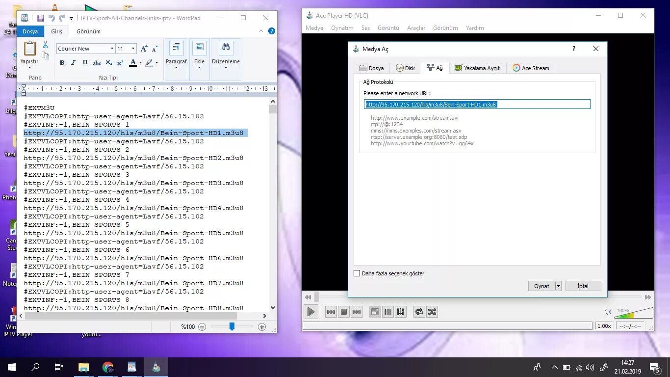Open the Dosya menu in WordPad
670x377 pixels.
(x=30, y=31)
